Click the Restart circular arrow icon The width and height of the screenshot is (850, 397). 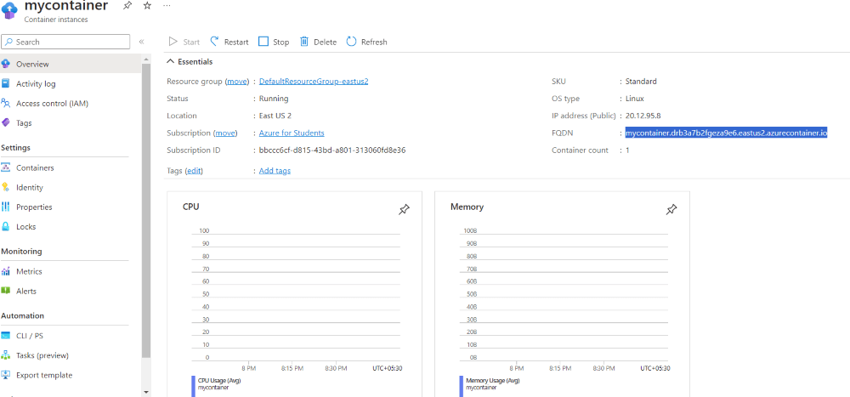pos(215,41)
